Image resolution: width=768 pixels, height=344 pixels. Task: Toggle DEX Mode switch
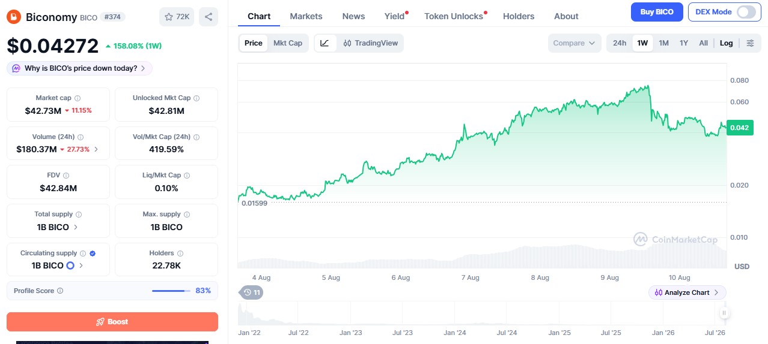(746, 11)
